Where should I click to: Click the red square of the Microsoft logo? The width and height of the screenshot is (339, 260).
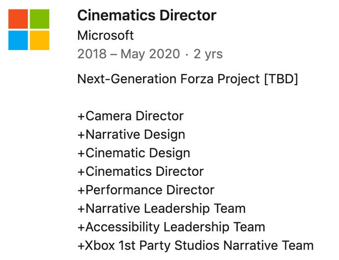tap(18, 19)
